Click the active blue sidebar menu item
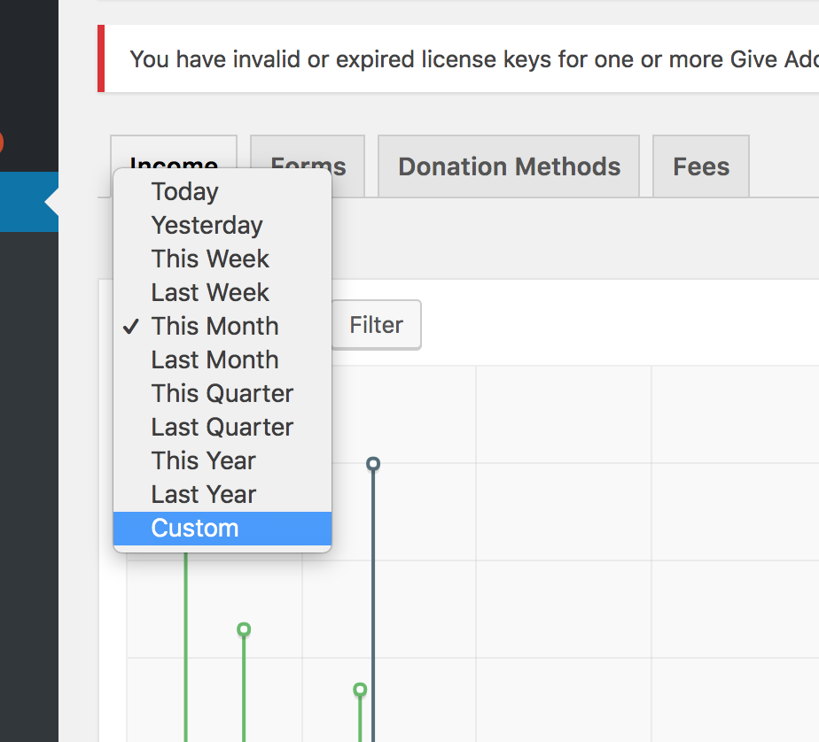This screenshot has width=819, height=742. tap(27, 202)
